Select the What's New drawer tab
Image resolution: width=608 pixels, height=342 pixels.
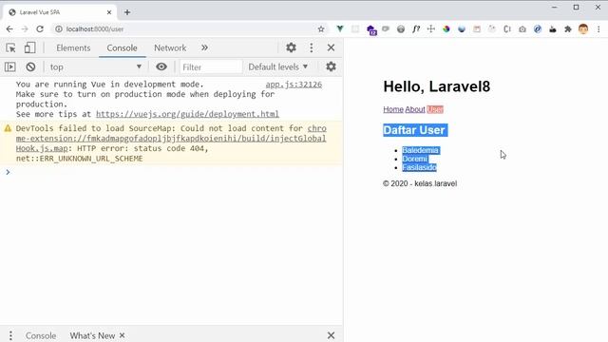coord(92,335)
